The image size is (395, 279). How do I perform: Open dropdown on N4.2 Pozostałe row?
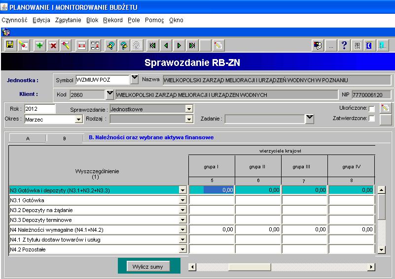183,249
